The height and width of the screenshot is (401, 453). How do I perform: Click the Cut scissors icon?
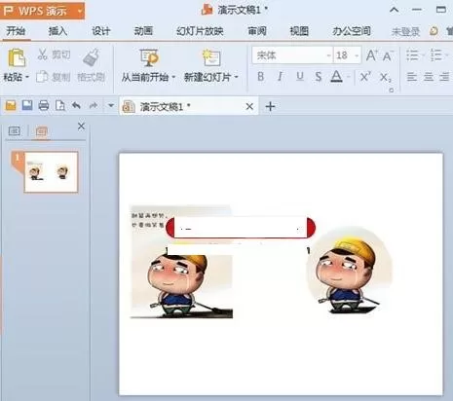pos(43,55)
